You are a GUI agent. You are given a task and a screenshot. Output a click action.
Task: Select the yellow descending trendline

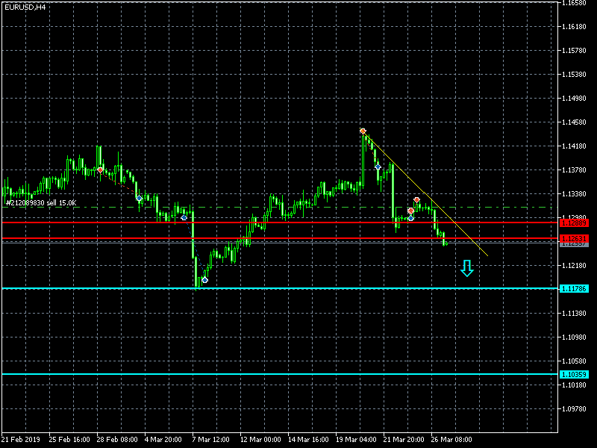(425, 194)
